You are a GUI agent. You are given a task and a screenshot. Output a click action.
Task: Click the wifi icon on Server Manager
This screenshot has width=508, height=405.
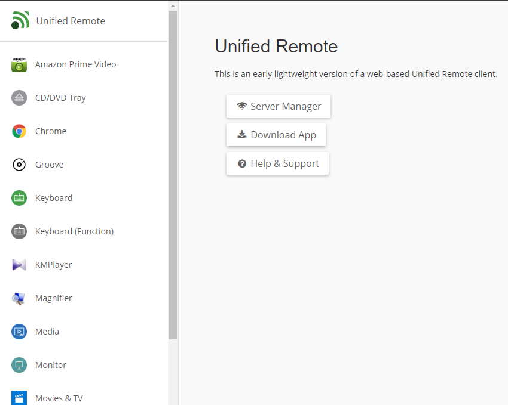click(242, 106)
